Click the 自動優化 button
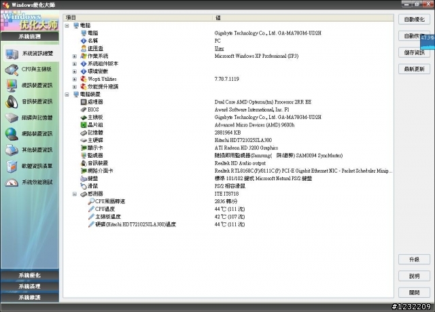 click(x=414, y=20)
